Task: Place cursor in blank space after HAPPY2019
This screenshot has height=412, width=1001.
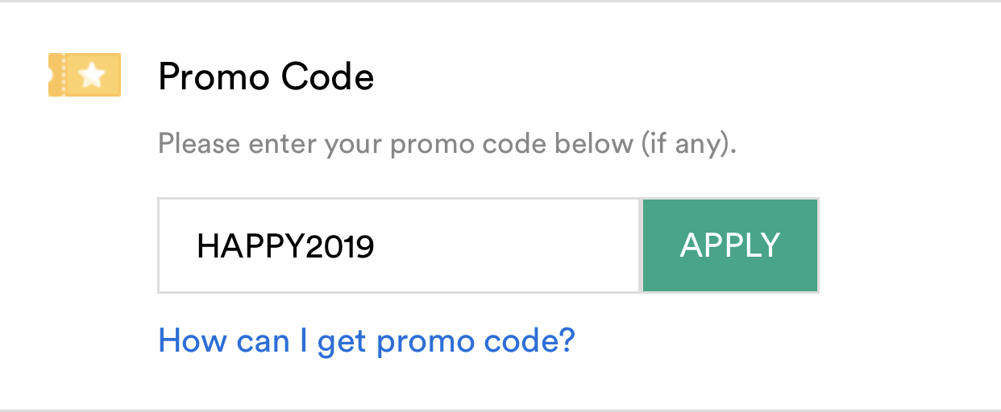Action: (x=508, y=245)
